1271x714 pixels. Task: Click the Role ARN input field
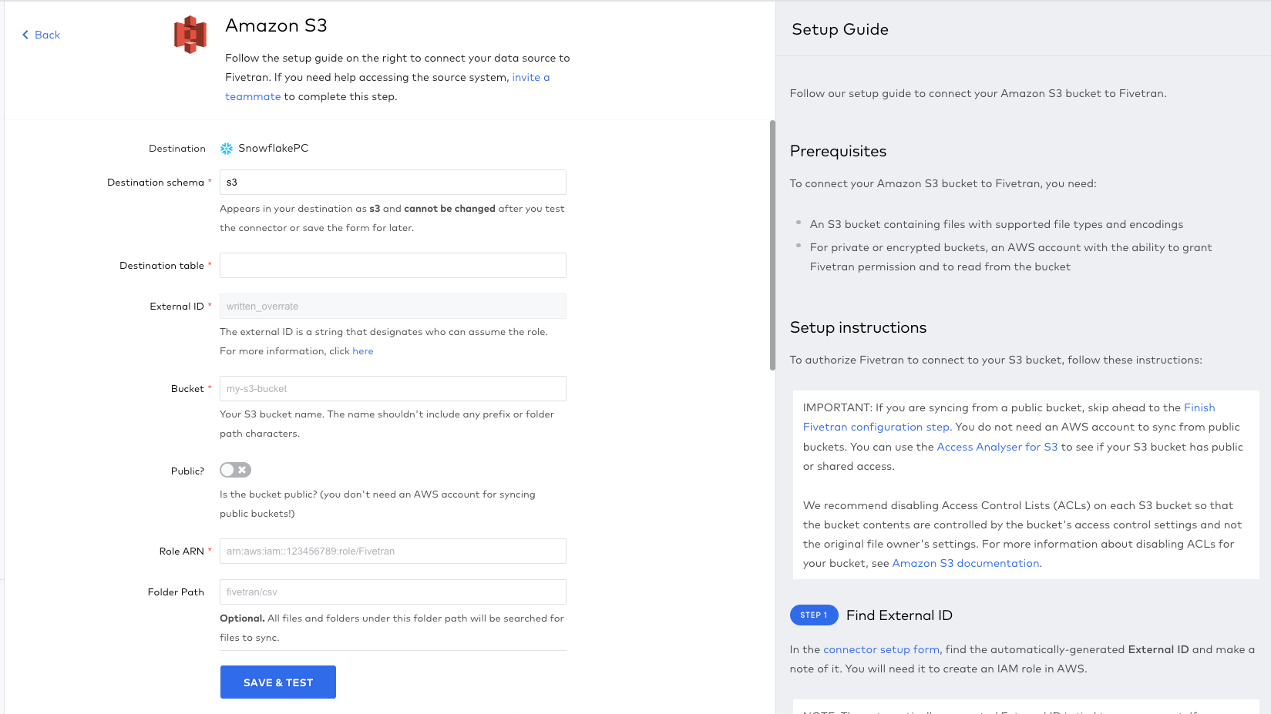(x=392, y=551)
